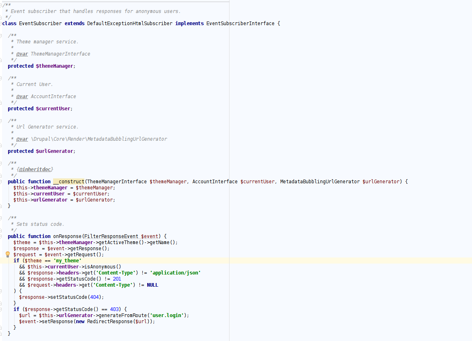Viewport: 472px width, 341px height.
Task: Click the DefaultExceptionHtmlSubscriber parent class name
Action: coord(130,24)
